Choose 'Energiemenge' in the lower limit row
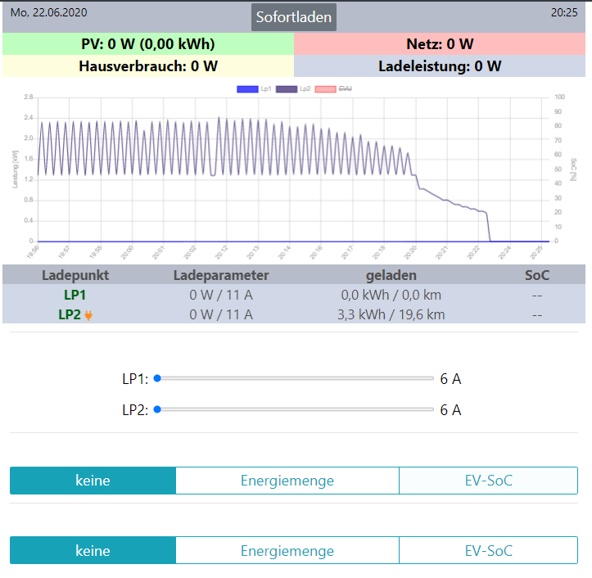The width and height of the screenshot is (592, 578). point(287,551)
